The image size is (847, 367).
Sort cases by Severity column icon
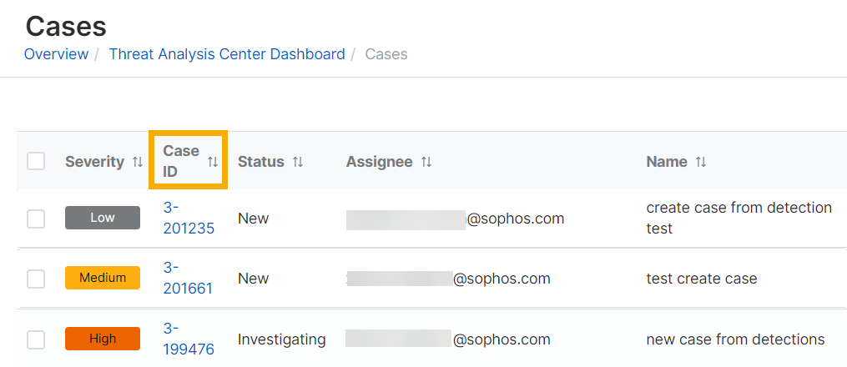(138, 162)
